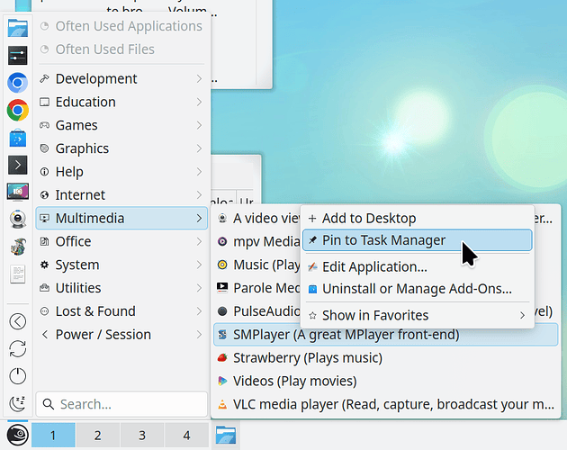
Task: Choose Edit Application... entry
Action: pyautogui.click(x=418, y=267)
